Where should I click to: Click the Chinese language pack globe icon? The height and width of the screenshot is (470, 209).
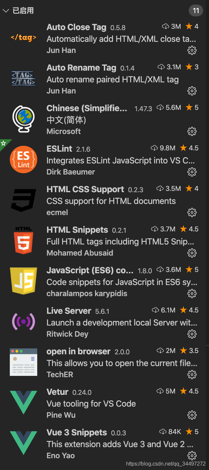pos(24,119)
